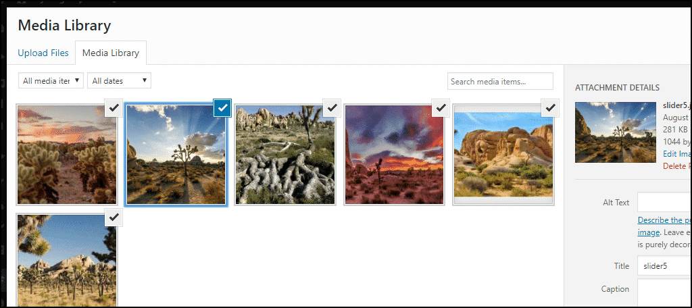
Task: Toggle checkmark on red sunset desert image
Action: coord(441,108)
